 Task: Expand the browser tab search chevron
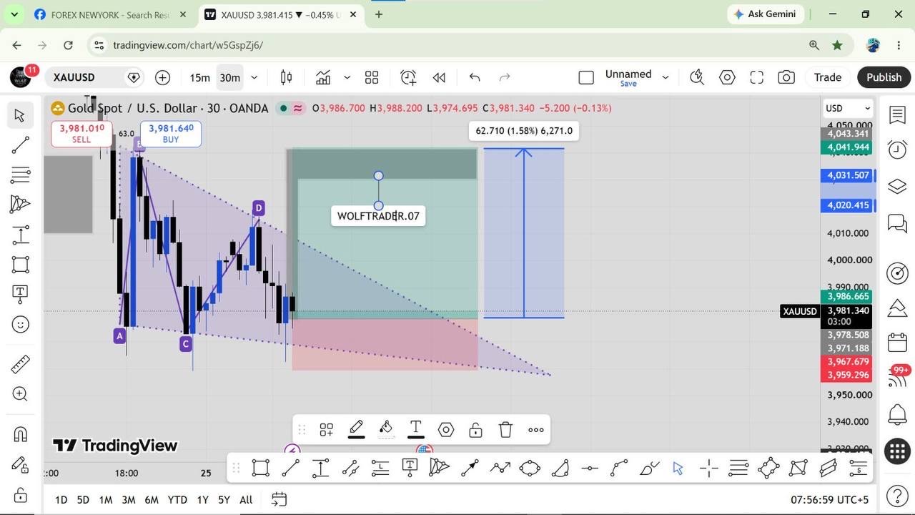point(14,14)
